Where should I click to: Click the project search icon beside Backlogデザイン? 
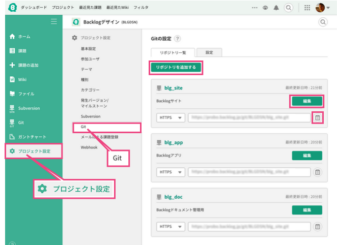pos(323,22)
